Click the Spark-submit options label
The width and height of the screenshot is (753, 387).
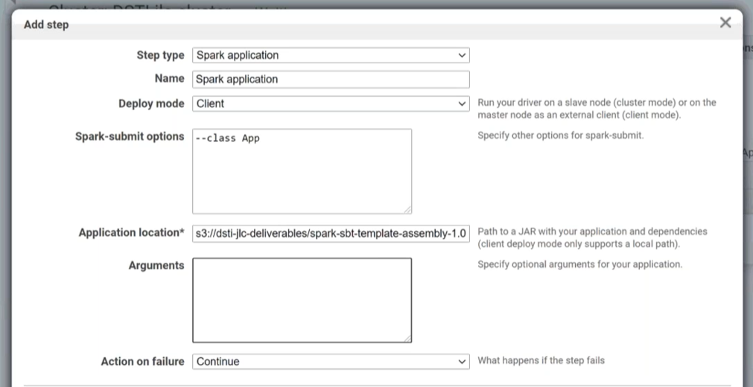tap(130, 136)
